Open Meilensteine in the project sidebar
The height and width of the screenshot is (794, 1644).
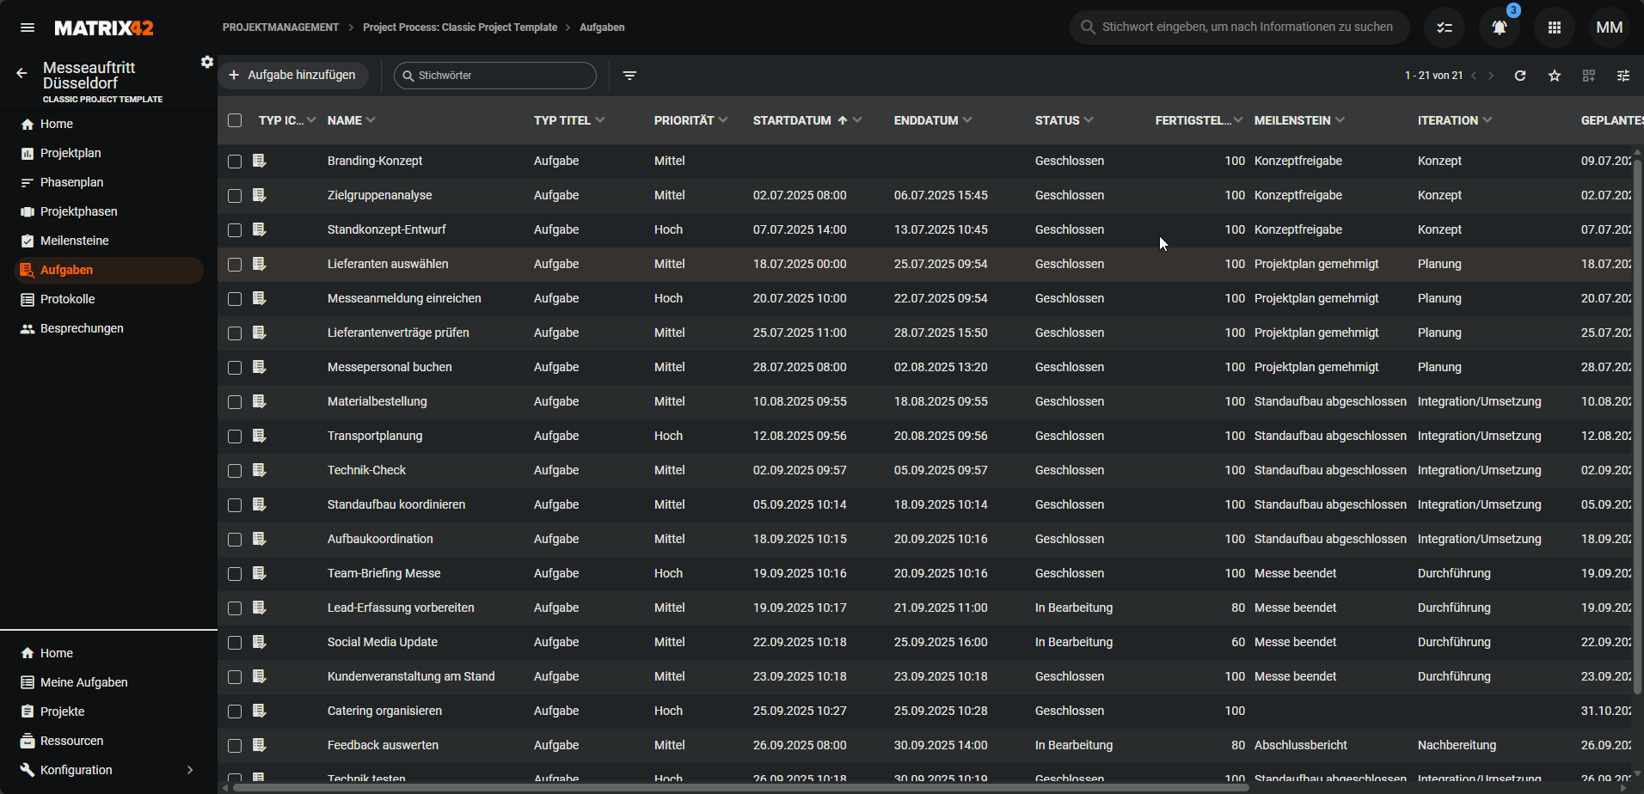[74, 241]
